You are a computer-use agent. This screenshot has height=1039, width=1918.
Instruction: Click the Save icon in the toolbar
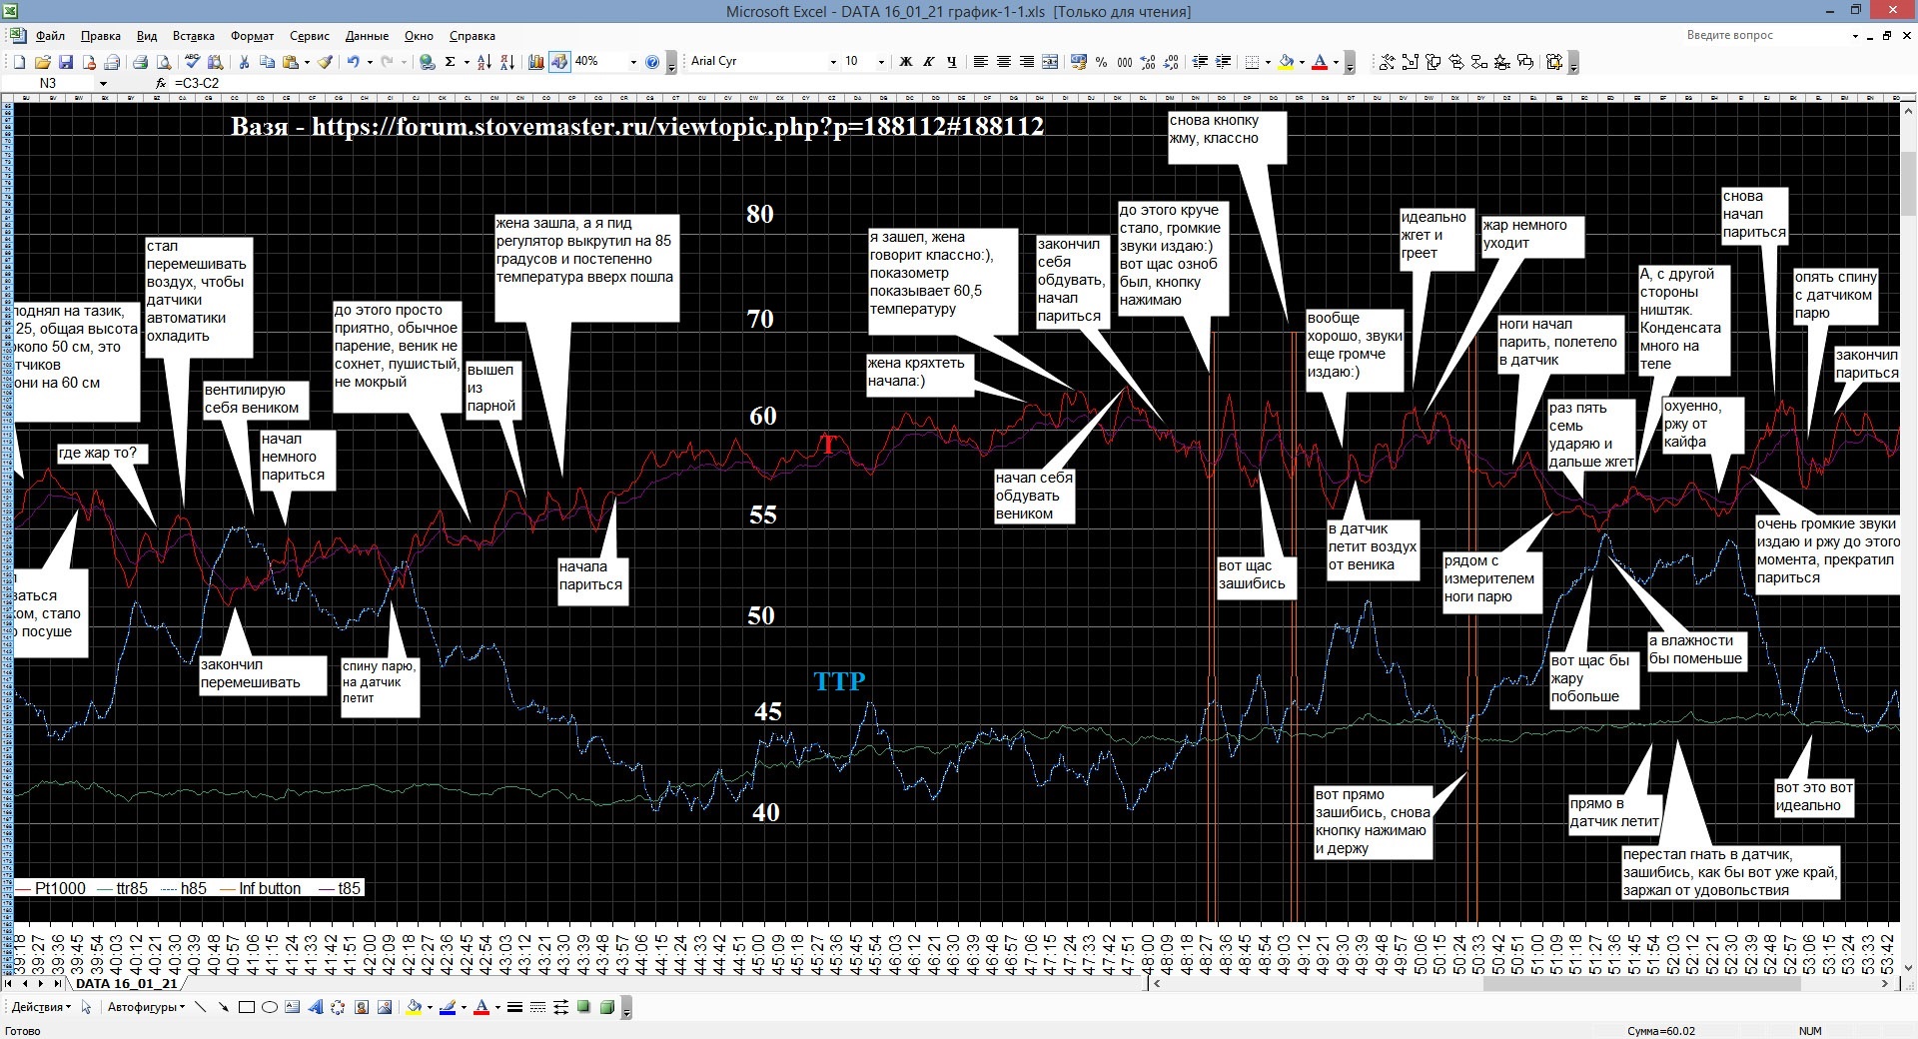(66, 62)
